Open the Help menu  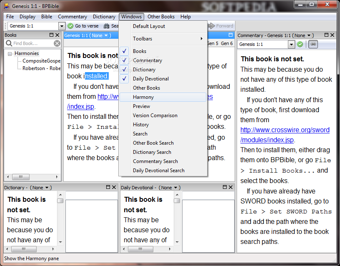[185, 17]
